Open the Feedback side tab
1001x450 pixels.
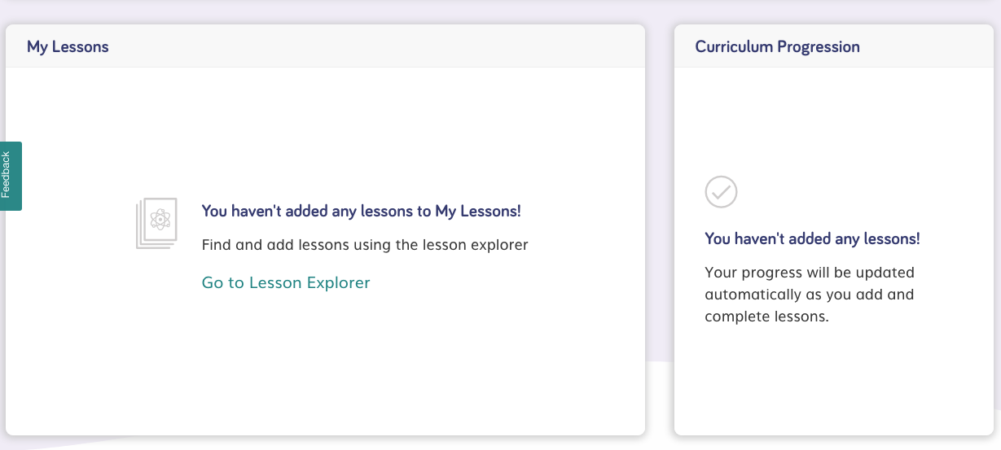[x=11, y=176]
